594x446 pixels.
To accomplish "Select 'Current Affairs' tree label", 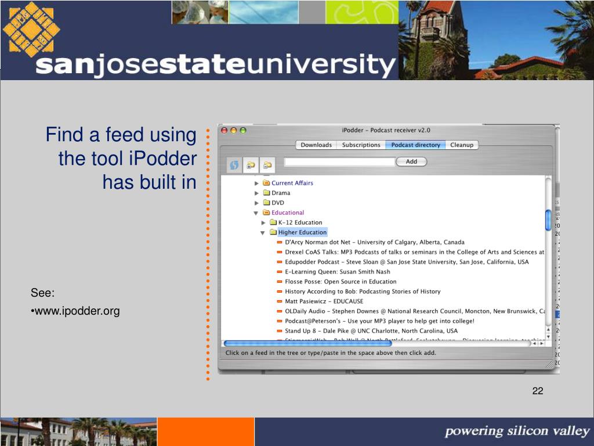I will (292, 183).
